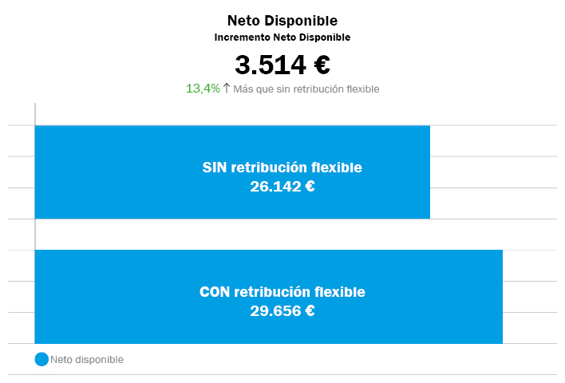
Task: Select the green 13,4% percentage
Action: click(203, 89)
